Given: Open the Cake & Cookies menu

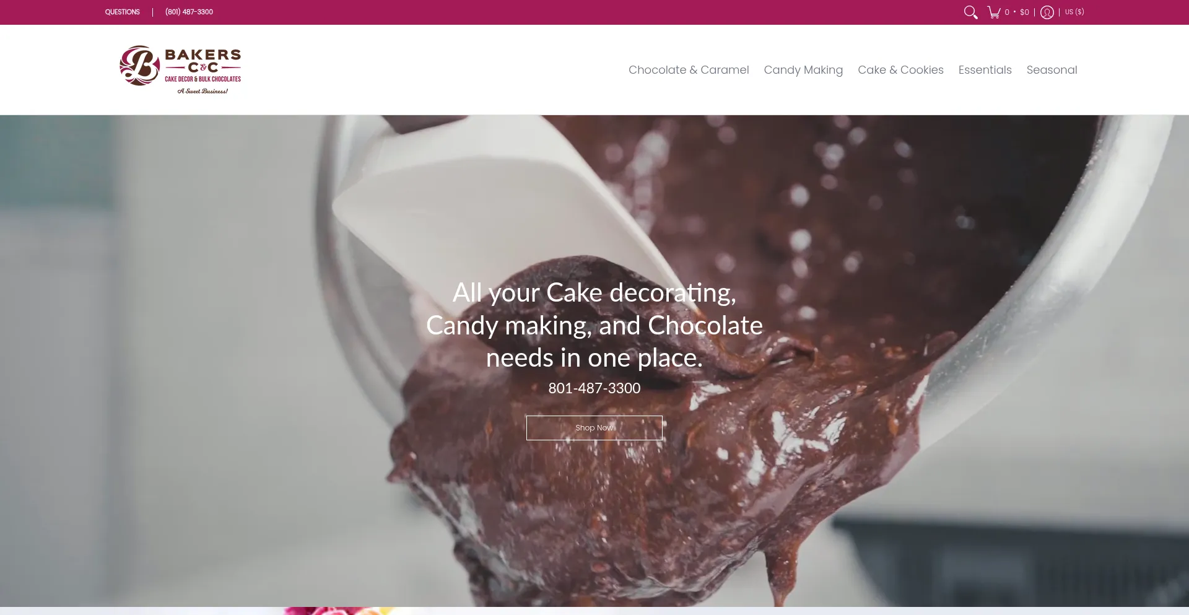Looking at the screenshot, I should tap(900, 70).
